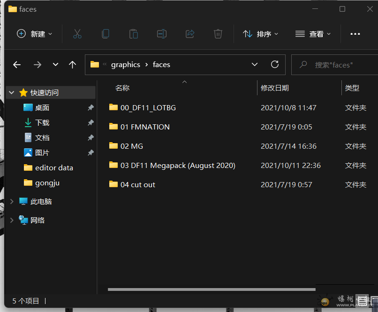Open the 新建 (New) dropdown menu
Image resolution: width=378 pixels, height=312 pixels.
tap(35, 34)
